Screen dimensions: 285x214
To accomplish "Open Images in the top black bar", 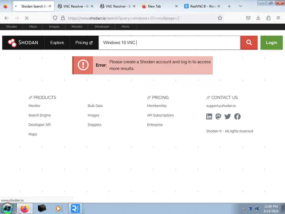I will 54,26.
